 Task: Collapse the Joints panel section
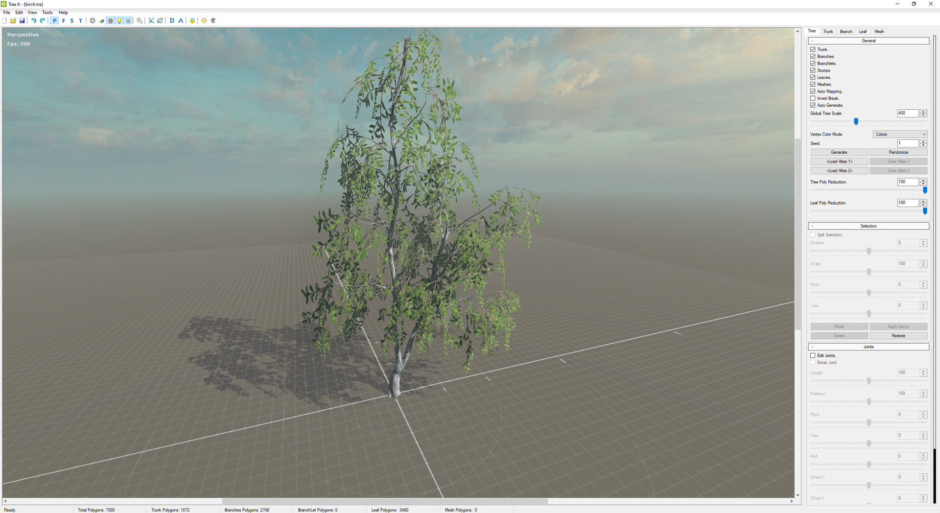pyautogui.click(x=813, y=347)
